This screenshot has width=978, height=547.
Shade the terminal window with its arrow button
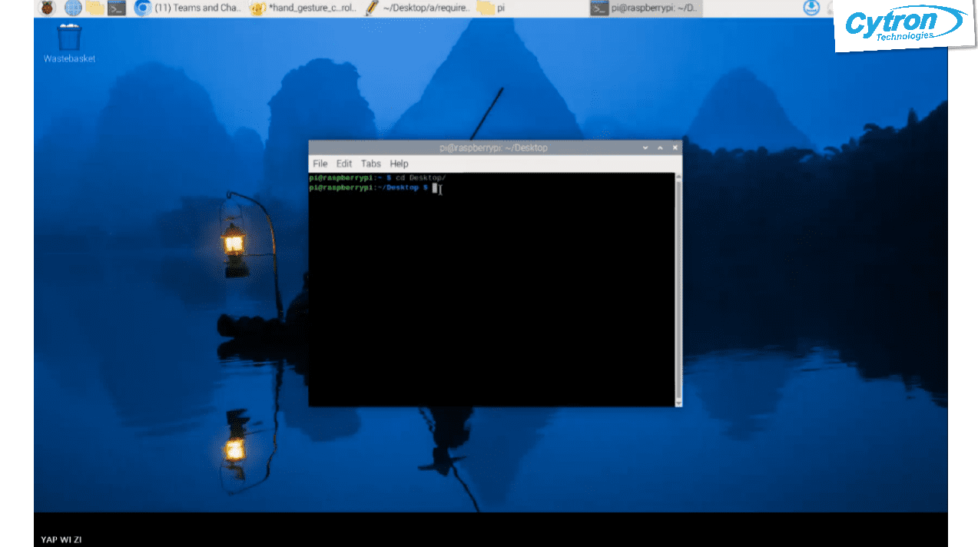pyautogui.click(x=645, y=148)
